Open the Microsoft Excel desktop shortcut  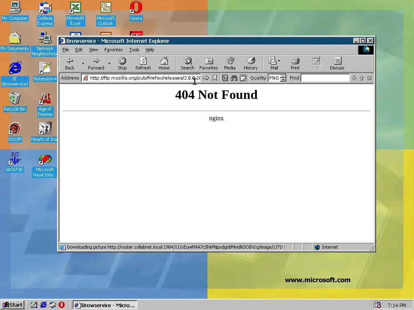75,14
